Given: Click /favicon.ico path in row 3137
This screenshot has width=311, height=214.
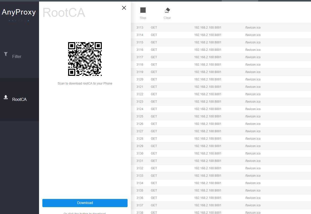Looking at the screenshot, I should pyautogui.click(x=253, y=205).
